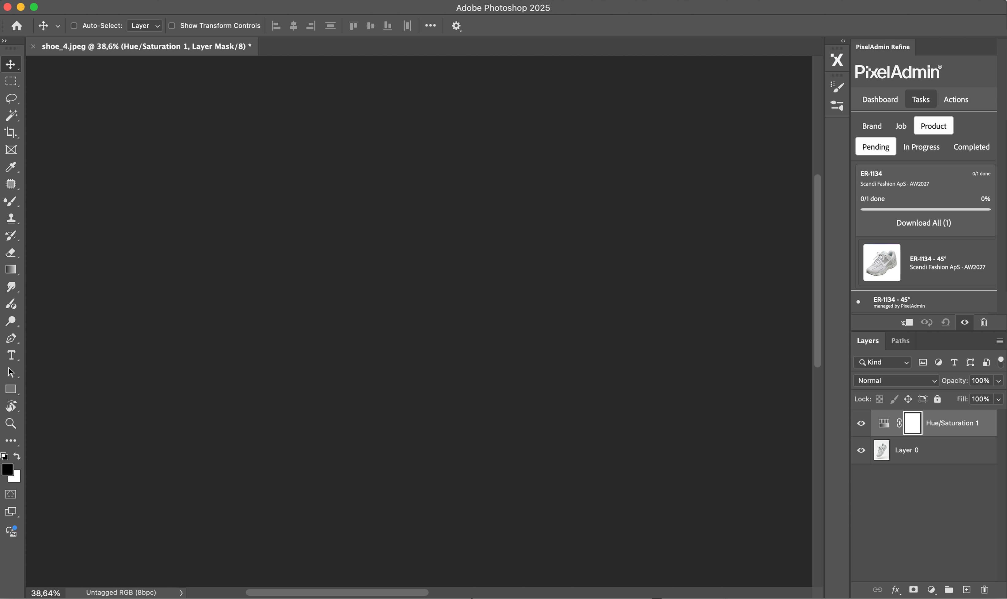The width and height of the screenshot is (1007, 599).
Task: Select the Move tool
Action: pos(11,64)
